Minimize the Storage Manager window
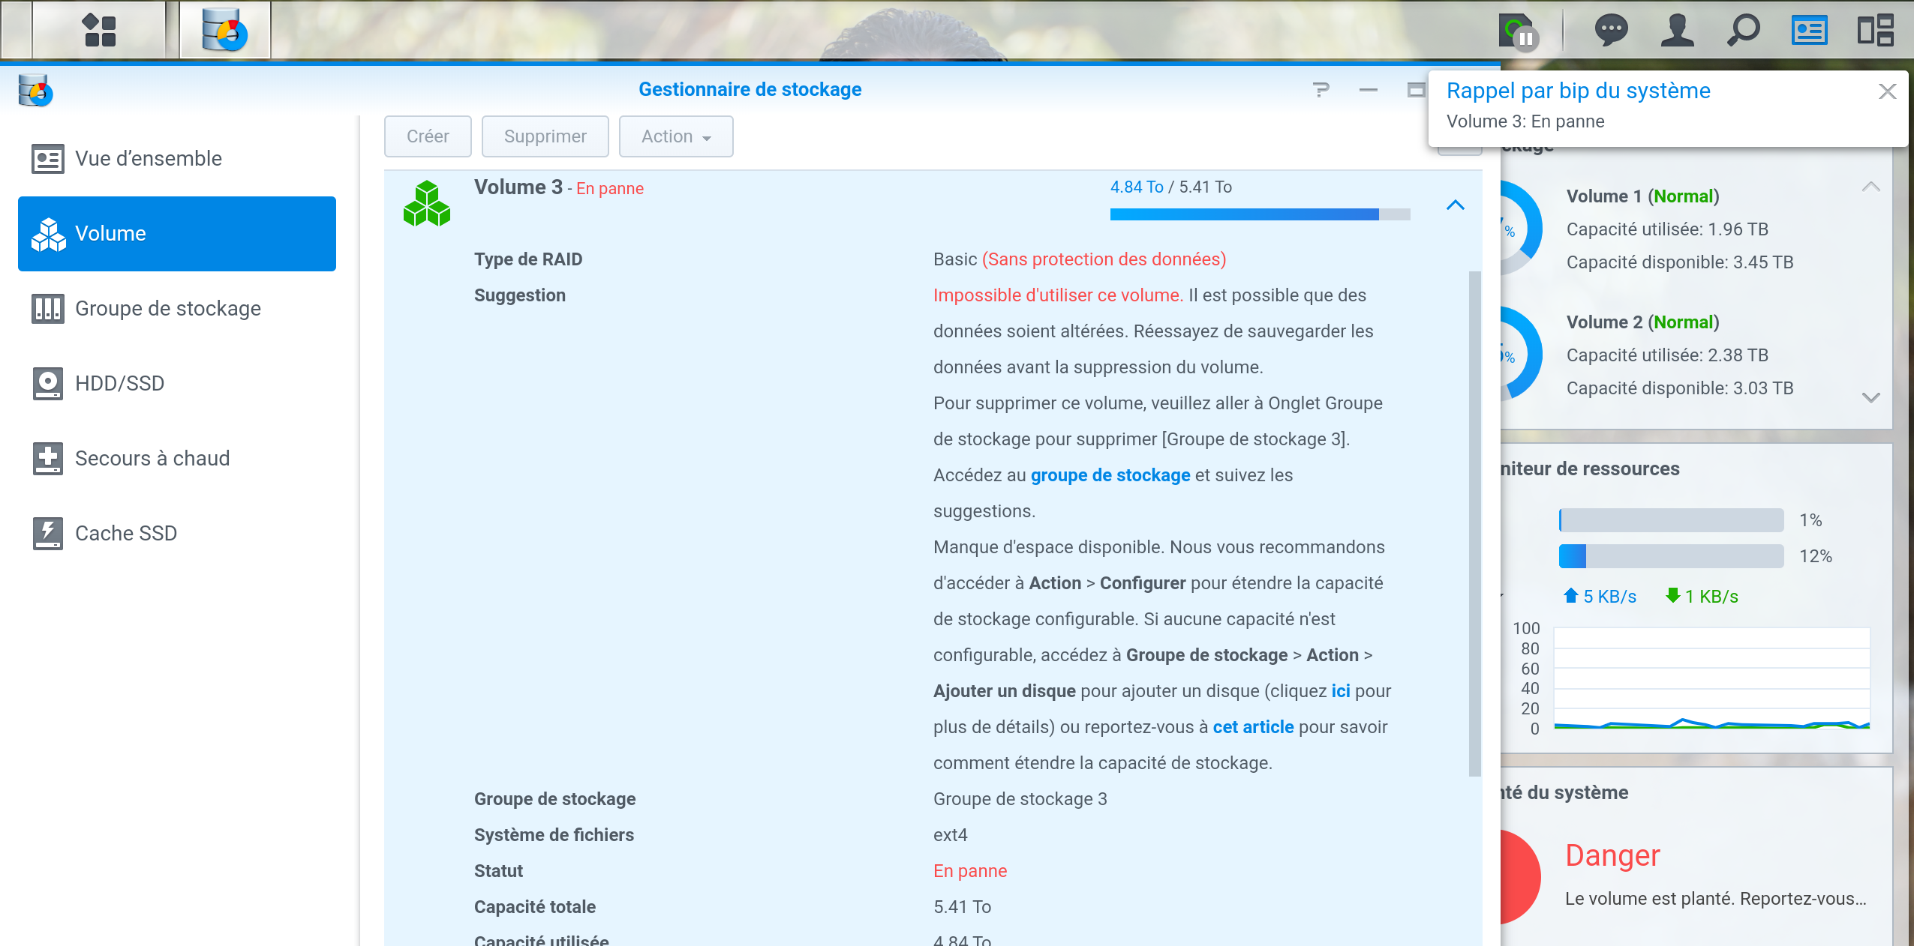The height and width of the screenshot is (946, 1914). point(1369,90)
